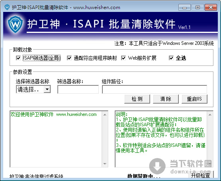Open the 选择筛选器名称 dropdown arrow

47,89
